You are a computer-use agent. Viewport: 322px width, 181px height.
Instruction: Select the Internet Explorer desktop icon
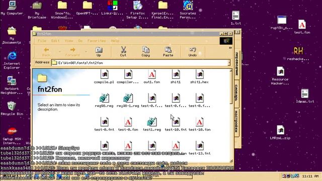pyautogui.click(x=12, y=60)
